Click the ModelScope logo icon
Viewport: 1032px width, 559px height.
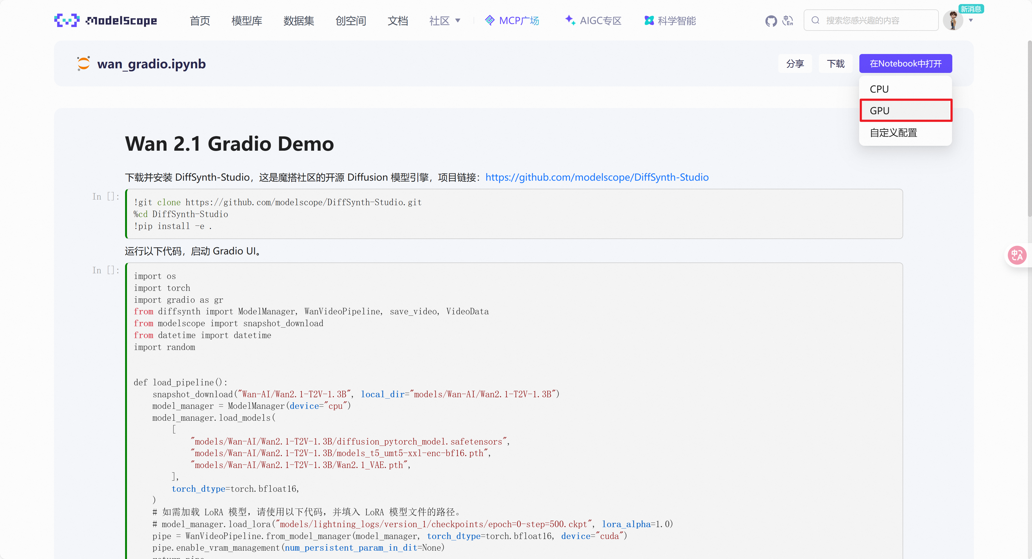coord(66,21)
